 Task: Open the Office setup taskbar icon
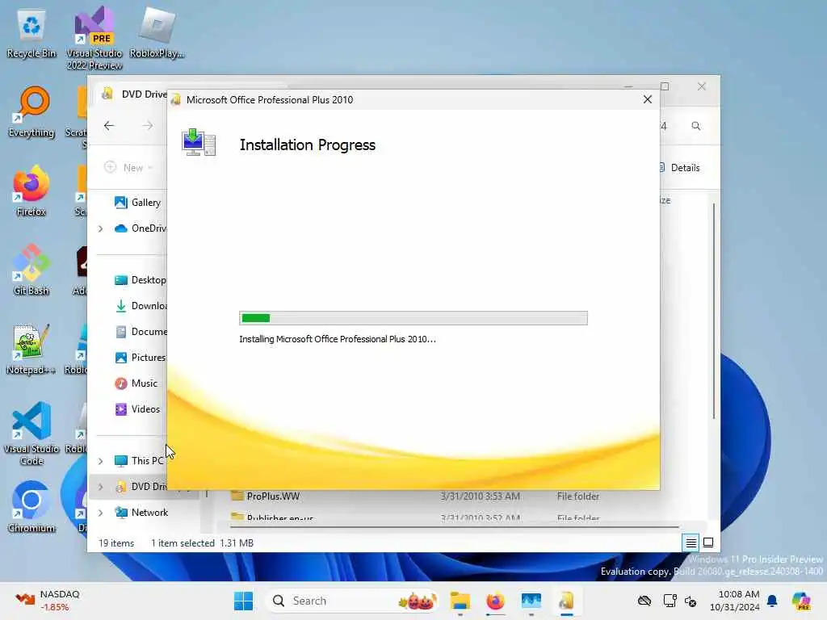point(566,601)
